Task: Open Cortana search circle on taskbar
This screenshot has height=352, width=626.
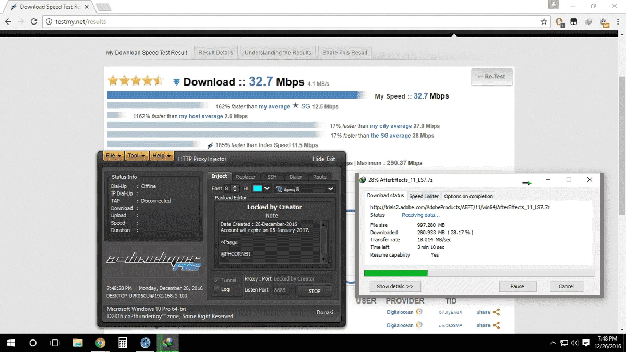Action: (33, 343)
